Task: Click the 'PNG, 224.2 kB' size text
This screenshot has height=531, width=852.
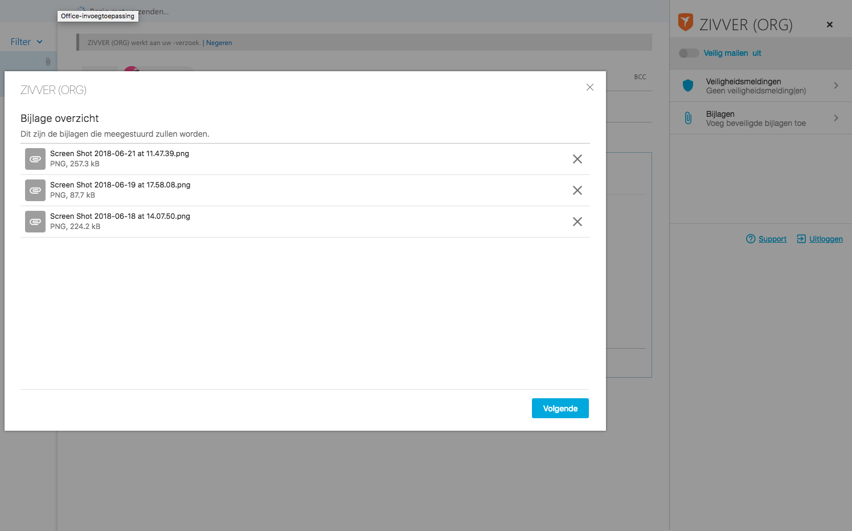Action: click(x=75, y=226)
